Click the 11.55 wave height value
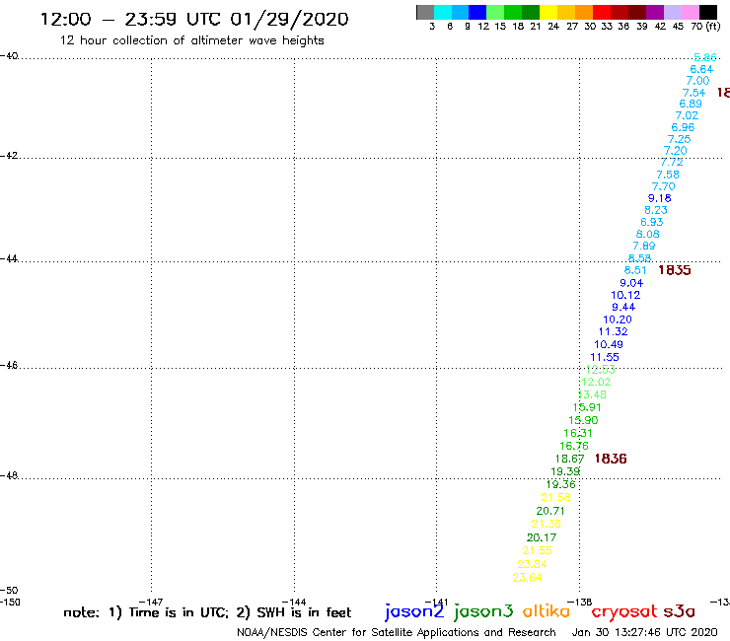Viewport: 730px width, 641px height. coord(605,357)
